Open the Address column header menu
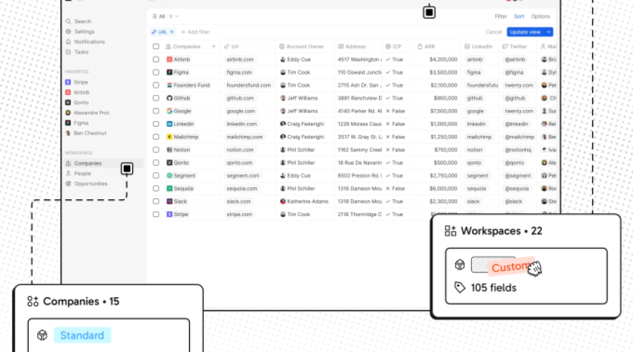The width and height of the screenshot is (633, 352). pos(352,46)
